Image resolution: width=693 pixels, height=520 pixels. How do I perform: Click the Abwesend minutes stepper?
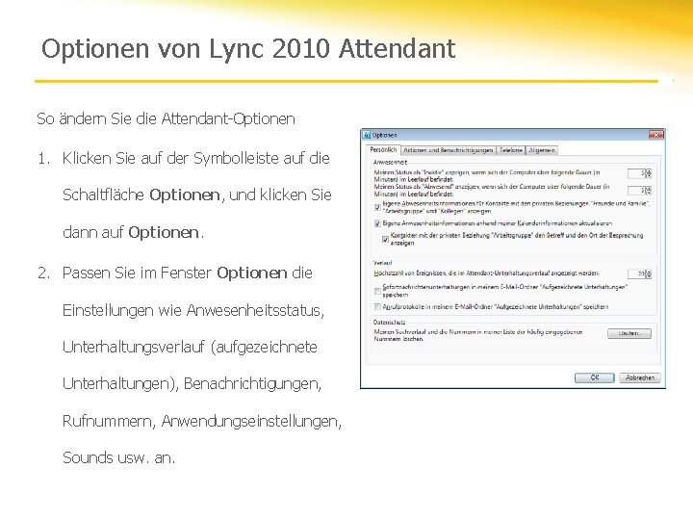[649, 190]
